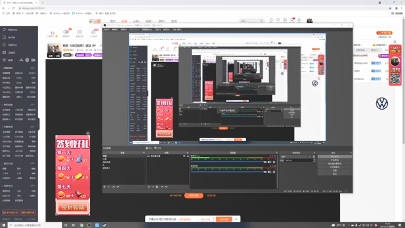This screenshot has height=228, width=405.
Task: Move the selected scene up in OBS
Action: click(x=114, y=187)
